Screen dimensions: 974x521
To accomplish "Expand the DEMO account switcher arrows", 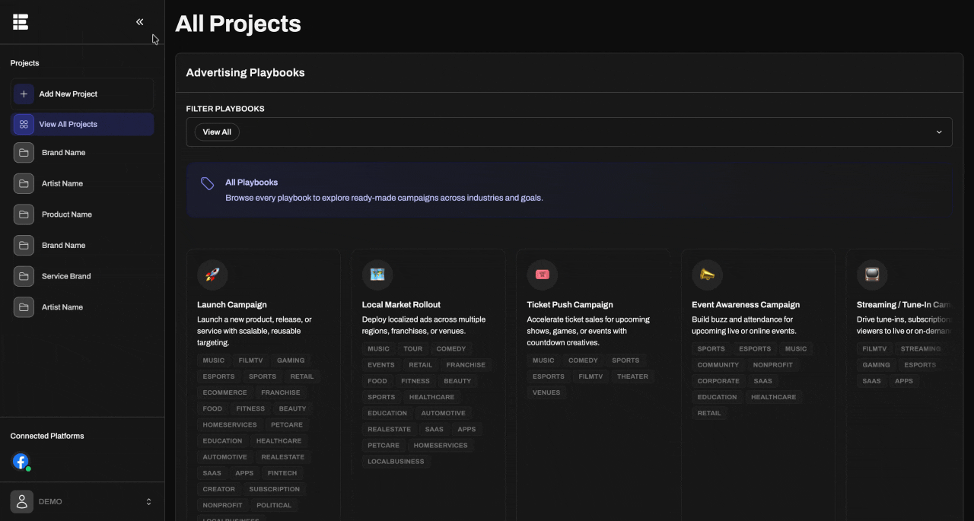I will pos(148,501).
